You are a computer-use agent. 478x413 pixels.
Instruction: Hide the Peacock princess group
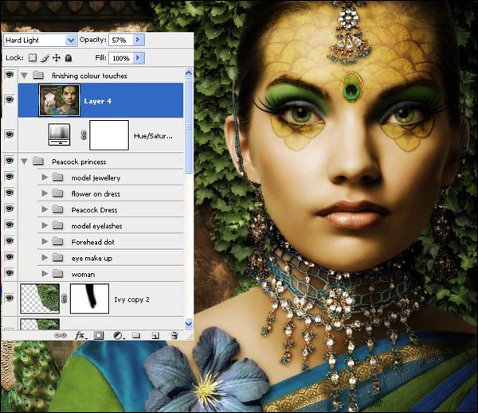pos(10,161)
